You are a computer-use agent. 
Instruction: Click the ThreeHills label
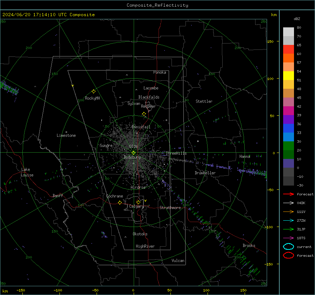click(x=176, y=153)
